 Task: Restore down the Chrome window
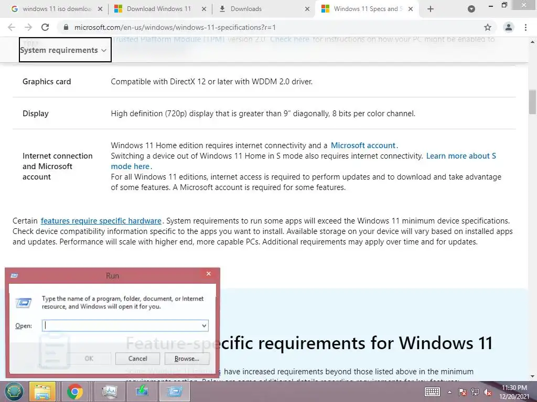tap(504, 5)
